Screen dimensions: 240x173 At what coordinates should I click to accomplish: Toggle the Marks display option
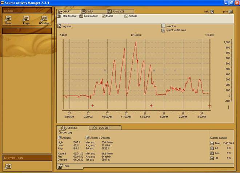104,16
